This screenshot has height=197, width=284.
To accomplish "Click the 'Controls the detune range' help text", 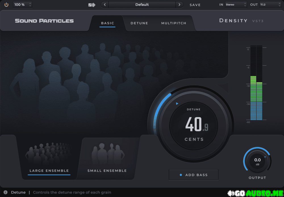I will (72, 192).
